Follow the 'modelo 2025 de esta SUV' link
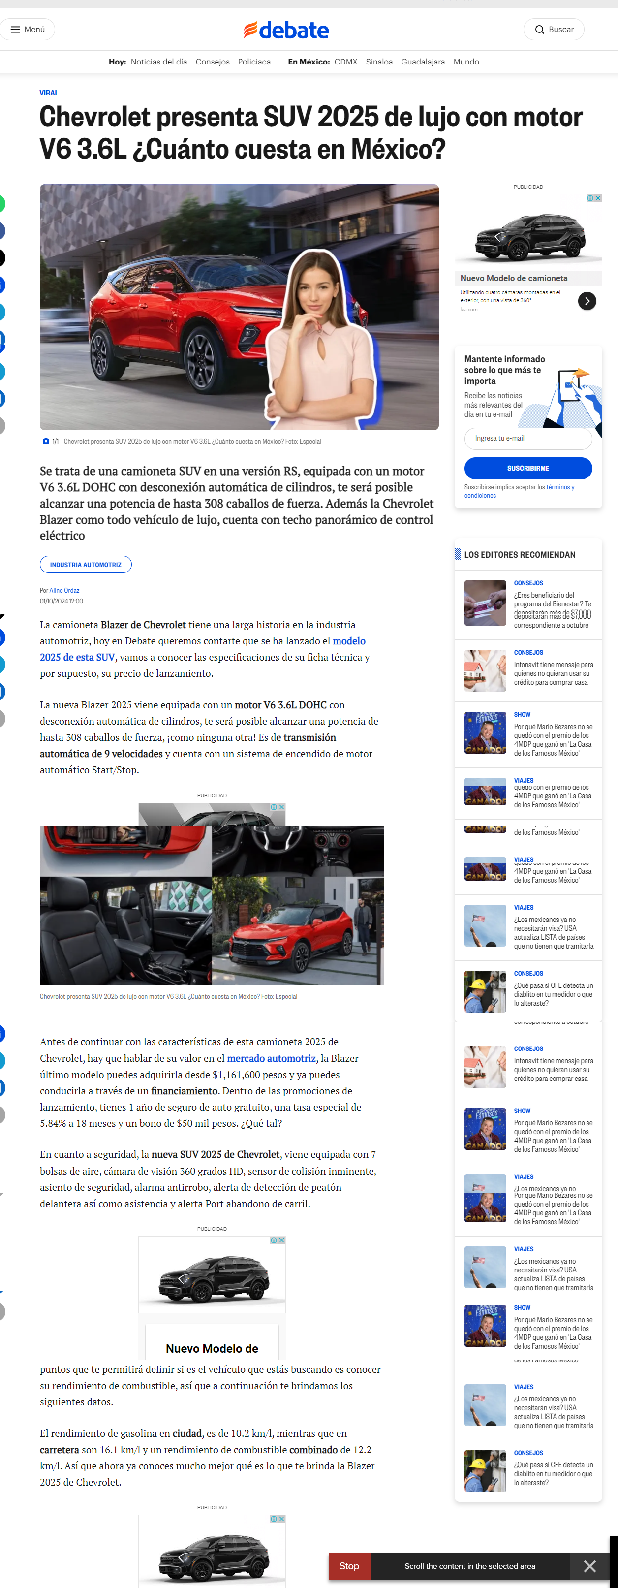The width and height of the screenshot is (618, 1588). click(203, 649)
